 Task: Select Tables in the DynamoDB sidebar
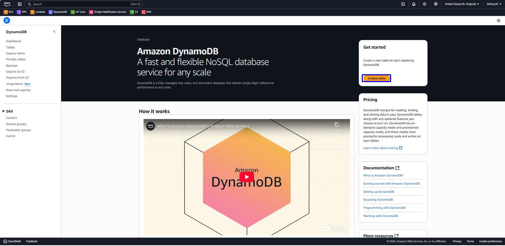[x=11, y=47]
